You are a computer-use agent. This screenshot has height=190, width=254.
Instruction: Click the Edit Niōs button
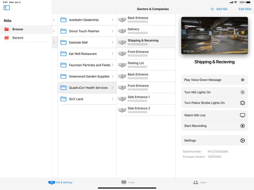[245, 9]
